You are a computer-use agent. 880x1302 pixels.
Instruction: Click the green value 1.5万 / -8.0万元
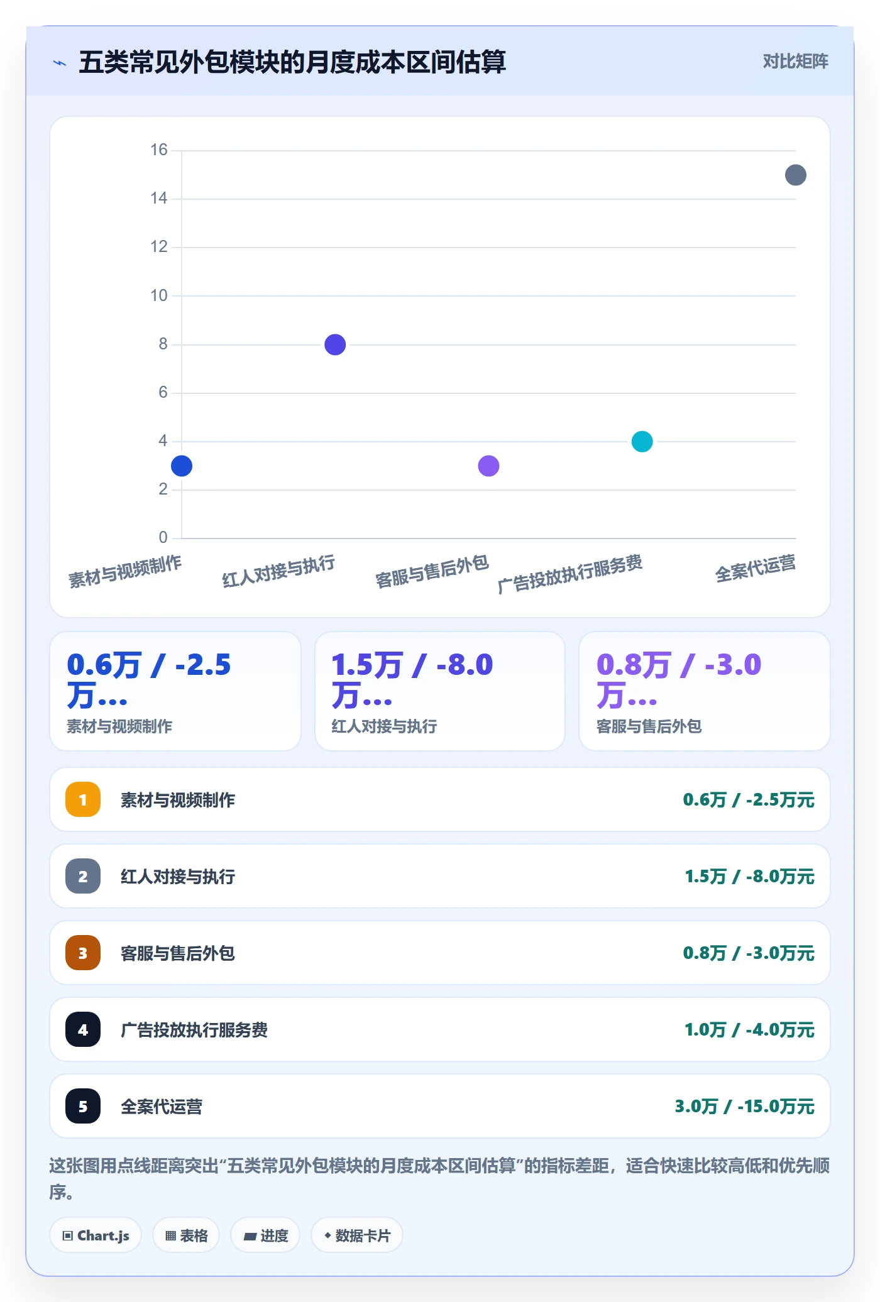[x=749, y=877]
